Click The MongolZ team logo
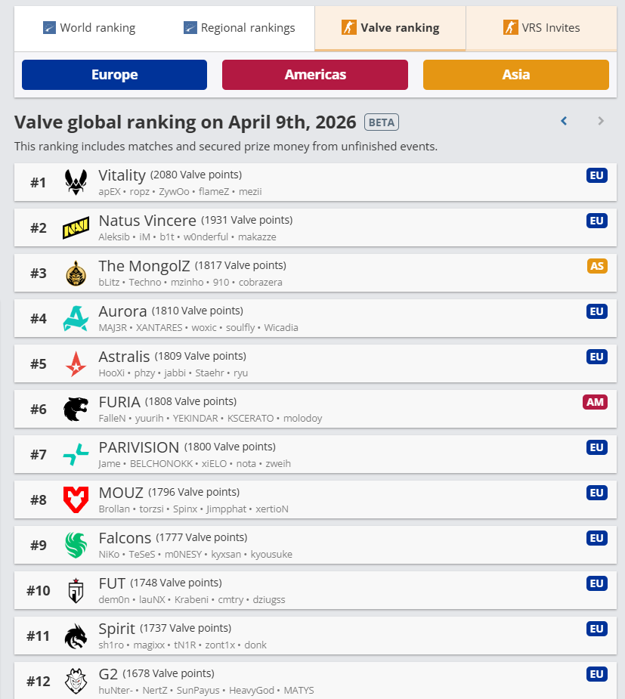This screenshot has height=699, width=625. pyautogui.click(x=76, y=273)
